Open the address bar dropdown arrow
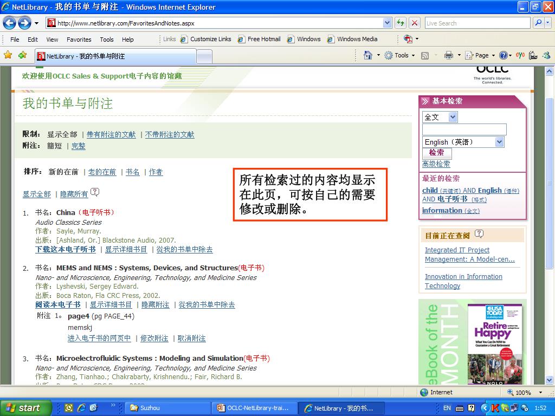 (387, 23)
